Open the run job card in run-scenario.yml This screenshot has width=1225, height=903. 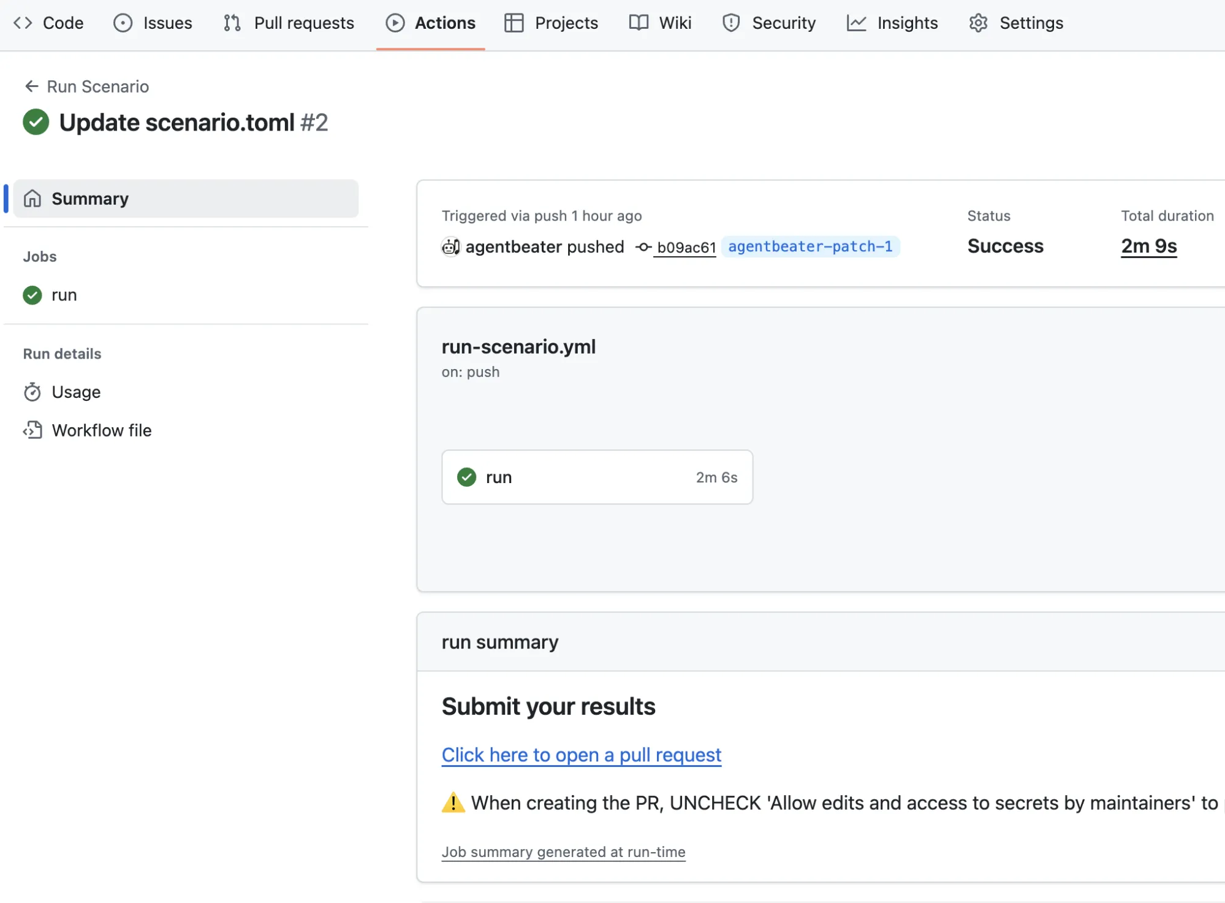click(596, 477)
